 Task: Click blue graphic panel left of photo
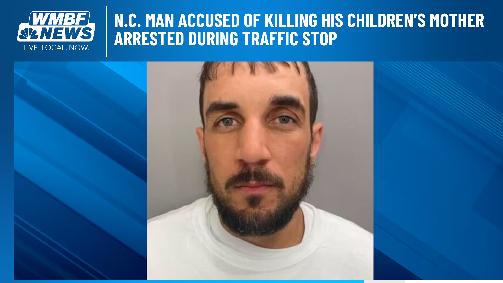(x=80, y=171)
